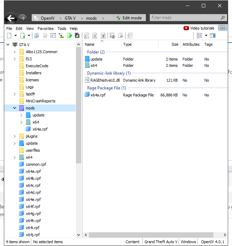Click the window mode button beside Video tutorials
The width and height of the screenshot is (232, 246).
click(223, 28)
